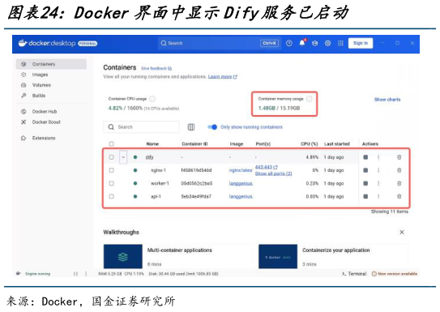Open the worker-1 langgenius image link
The image size is (440, 312).
point(241,183)
